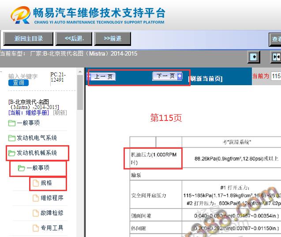Click the 查询 search button

[19, 83]
